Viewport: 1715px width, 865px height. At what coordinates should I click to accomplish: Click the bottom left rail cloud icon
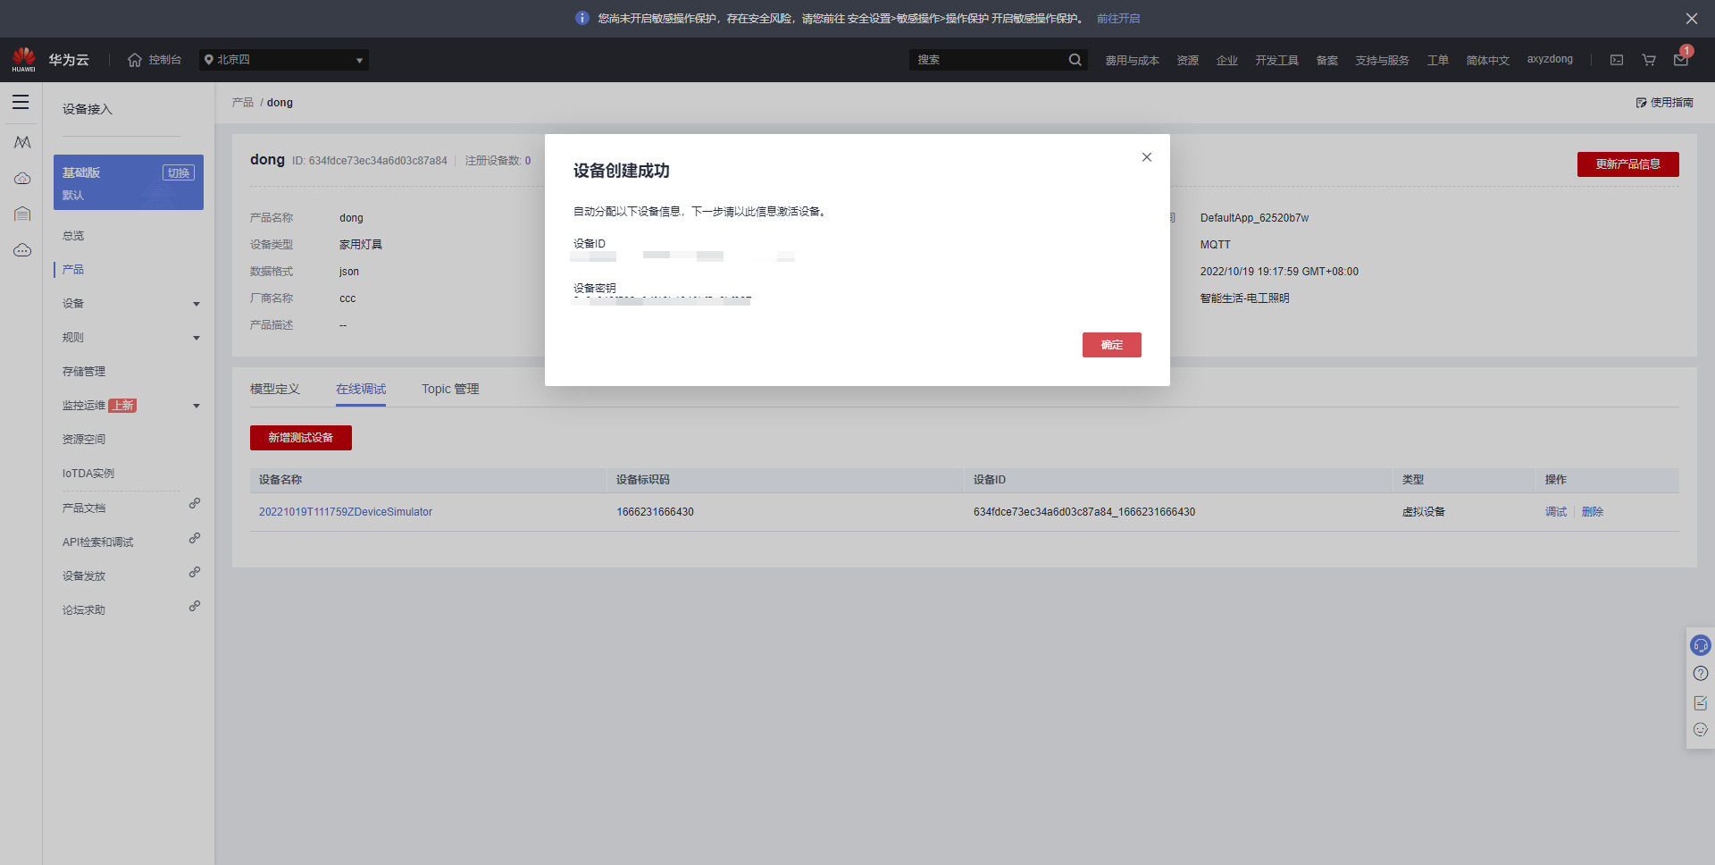(22, 250)
